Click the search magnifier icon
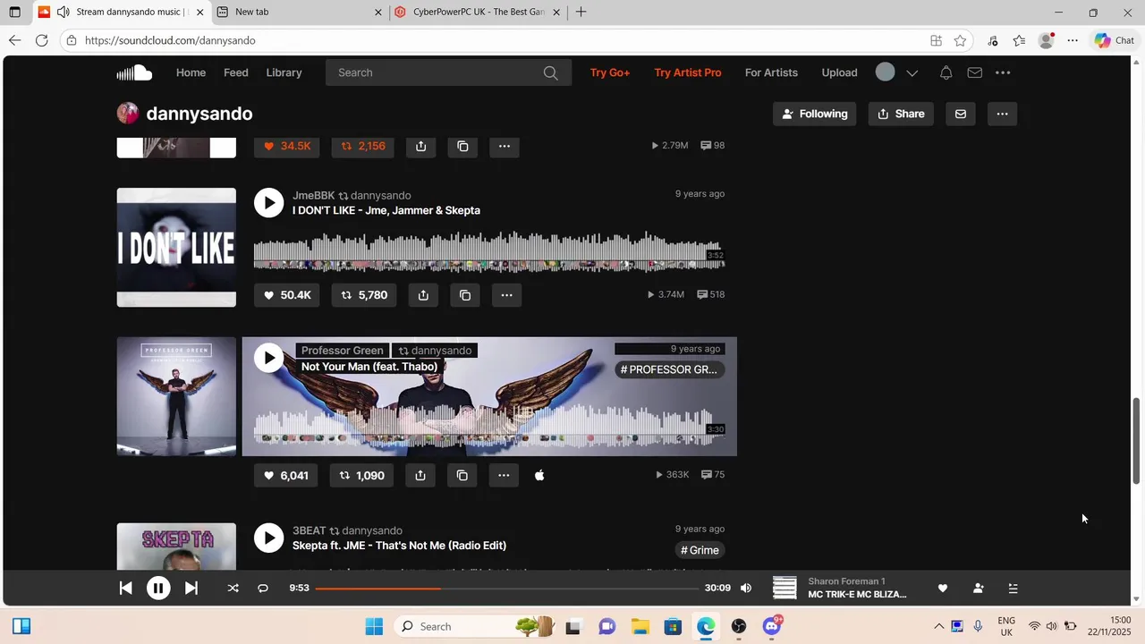 pyautogui.click(x=550, y=72)
